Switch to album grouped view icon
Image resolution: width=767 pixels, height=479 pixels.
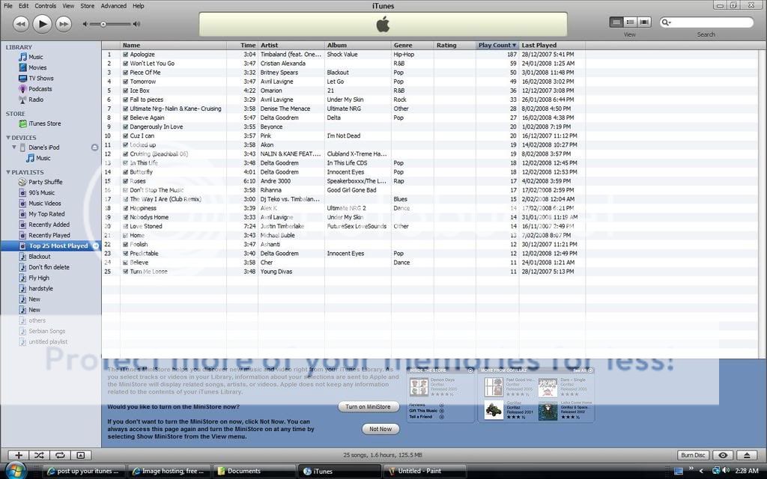[630, 22]
